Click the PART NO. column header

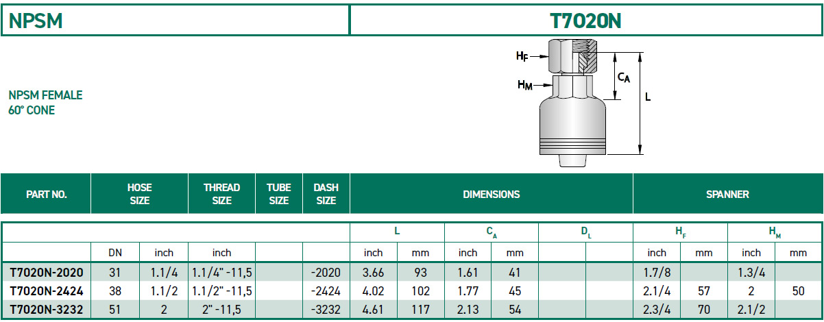click(47, 195)
